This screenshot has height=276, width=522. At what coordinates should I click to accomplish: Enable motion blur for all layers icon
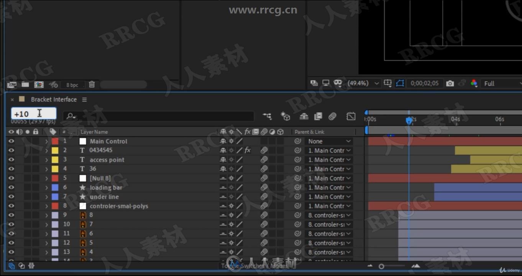332,116
